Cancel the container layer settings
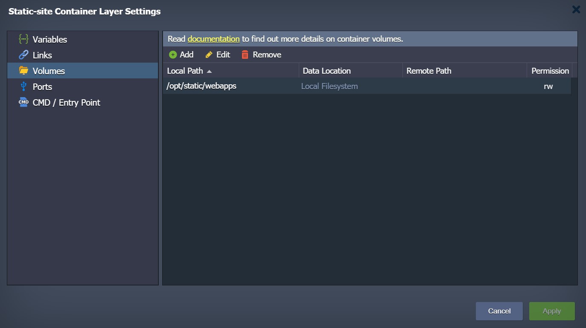The height and width of the screenshot is (328, 586). 499,311
